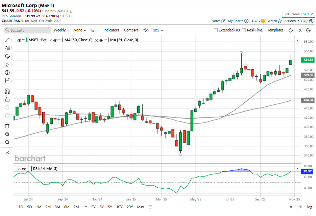Expand the Actions dropdown menu
This screenshot has height=216, width=316.
(x=292, y=21)
